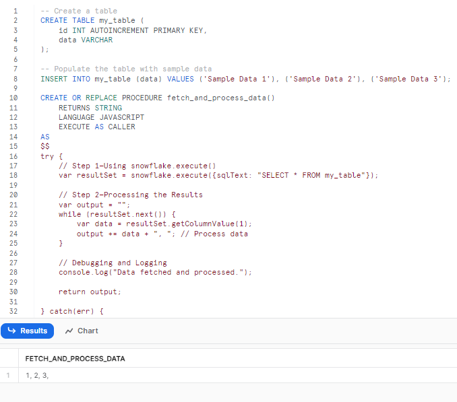
Task: Click the 'var resultSet = snowflake.execute' line
Action: pyautogui.click(x=218, y=175)
